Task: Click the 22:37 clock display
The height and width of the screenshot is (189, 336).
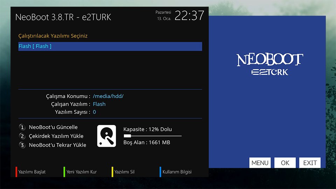Action: pos(189,16)
